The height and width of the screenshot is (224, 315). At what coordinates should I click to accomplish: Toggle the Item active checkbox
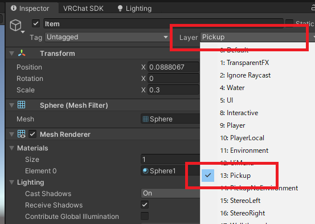click(36, 24)
